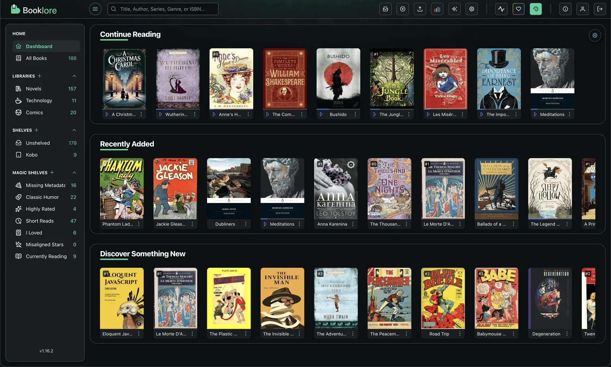Click the activity pulse icon
This screenshot has width=611, height=367.
tap(501, 9)
